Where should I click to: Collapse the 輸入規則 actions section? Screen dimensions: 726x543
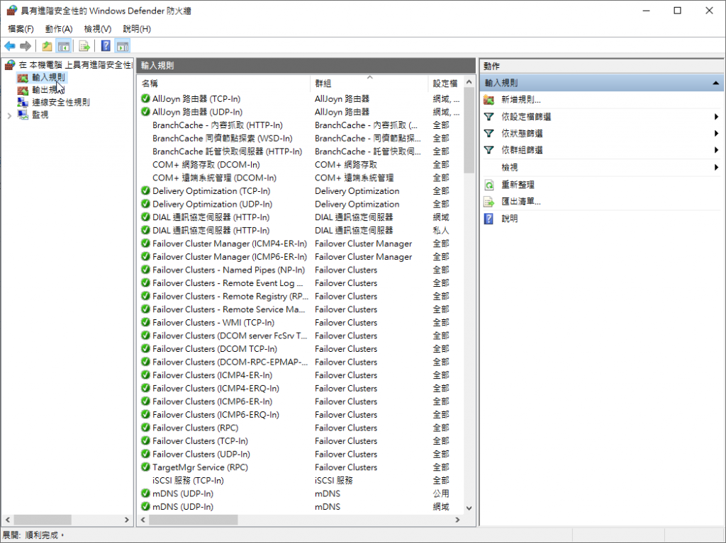tap(715, 83)
